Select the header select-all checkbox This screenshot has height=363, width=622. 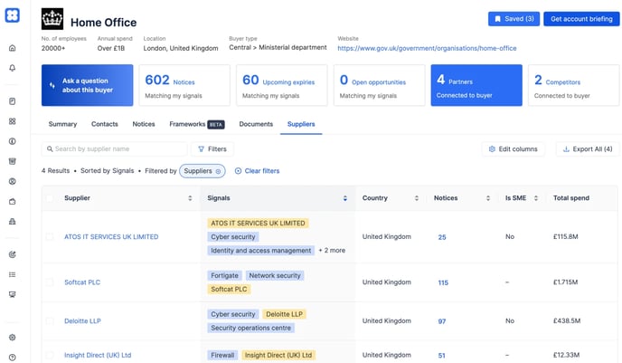click(50, 197)
